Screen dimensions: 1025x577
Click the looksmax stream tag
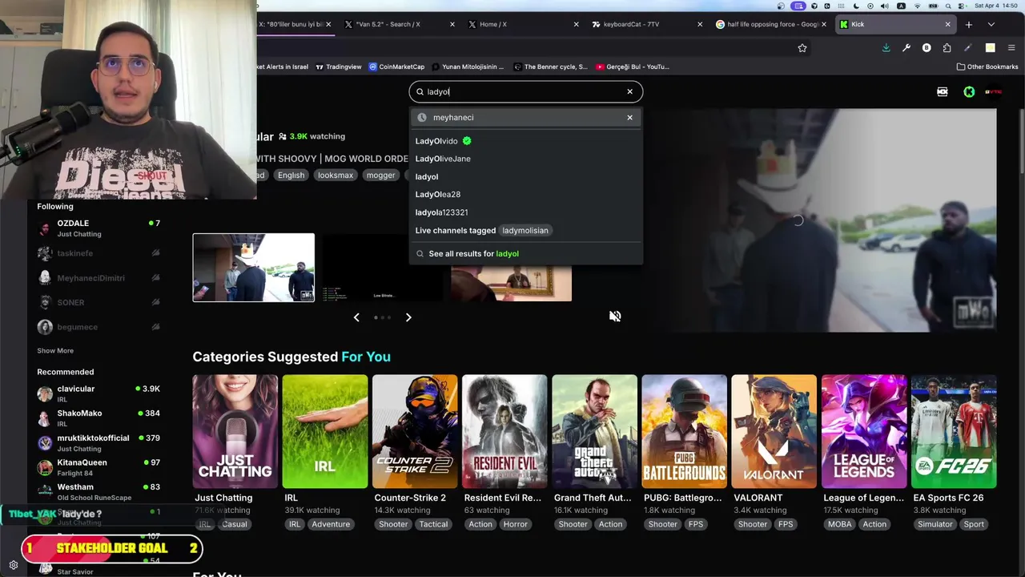click(x=335, y=176)
